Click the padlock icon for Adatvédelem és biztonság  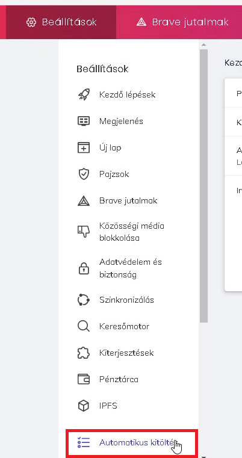(x=84, y=268)
